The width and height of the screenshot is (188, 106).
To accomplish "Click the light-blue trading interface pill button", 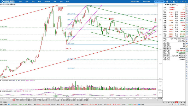I will pos(159,2).
